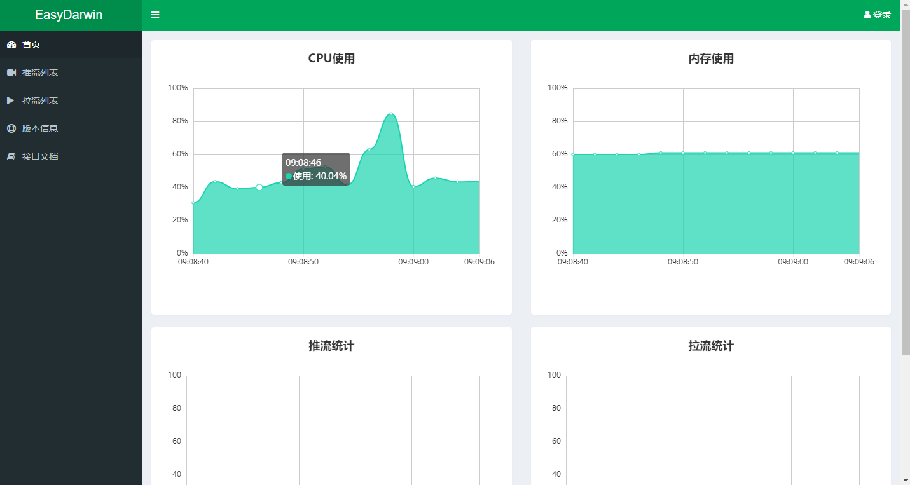Open the 推流列表 page
Screen dimensions: 910x485
39,72
